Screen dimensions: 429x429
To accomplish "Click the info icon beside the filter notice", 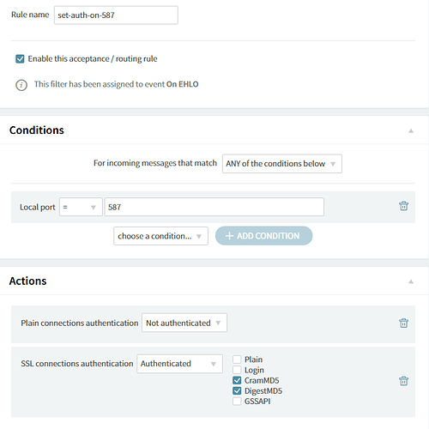I will click(21, 85).
